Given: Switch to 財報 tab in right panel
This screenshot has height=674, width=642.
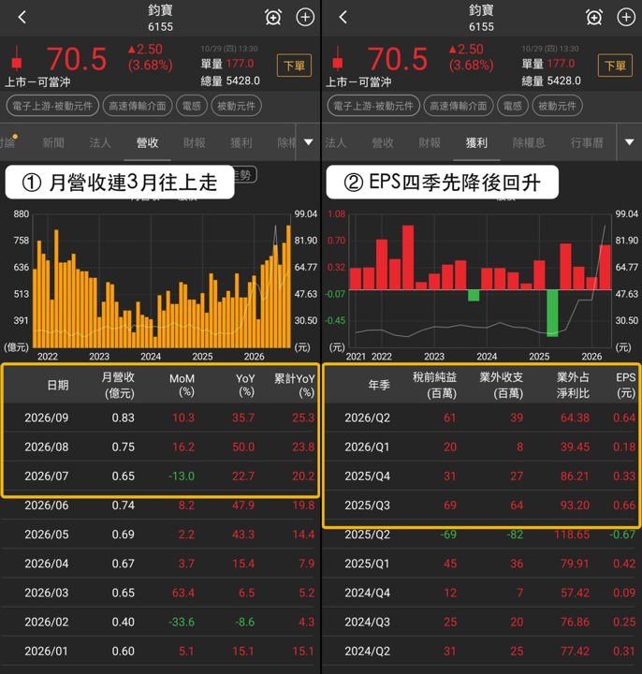Looking at the screenshot, I should tap(430, 142).
